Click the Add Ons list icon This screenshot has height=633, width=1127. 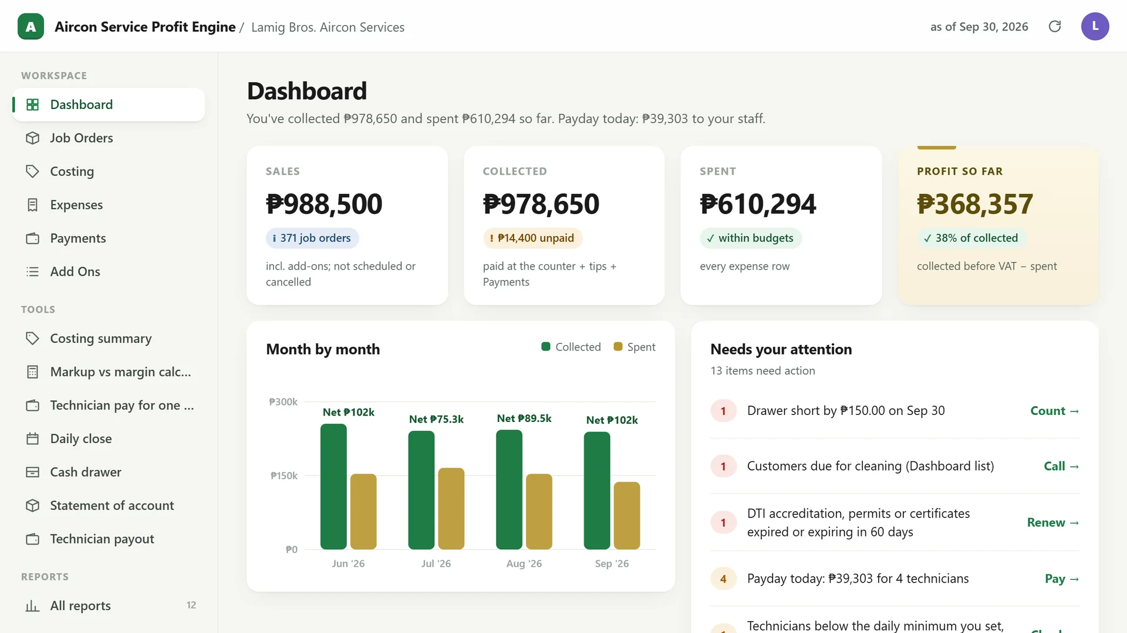[x=33, y=271]
